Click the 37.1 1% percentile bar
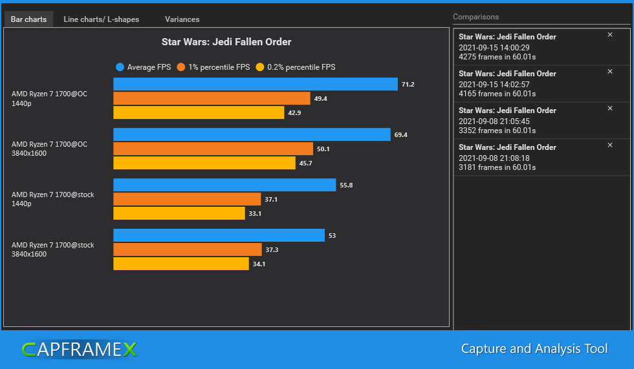This screenshot has width=634, height=369. pyautogui.click(x=187, y=199)
